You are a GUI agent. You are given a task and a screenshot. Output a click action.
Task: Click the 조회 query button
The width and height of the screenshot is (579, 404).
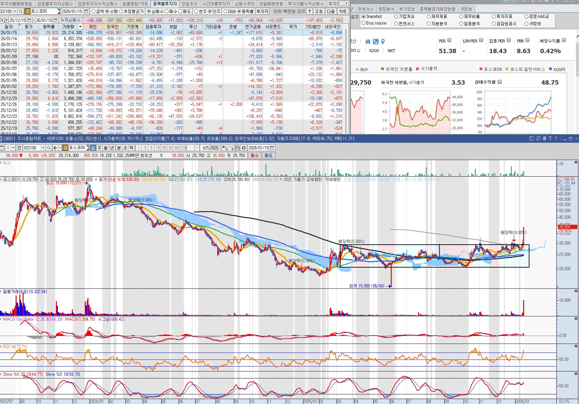(x=319, y=11)
